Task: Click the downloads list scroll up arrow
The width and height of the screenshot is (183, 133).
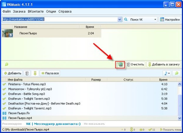Action: pos(180,84)
